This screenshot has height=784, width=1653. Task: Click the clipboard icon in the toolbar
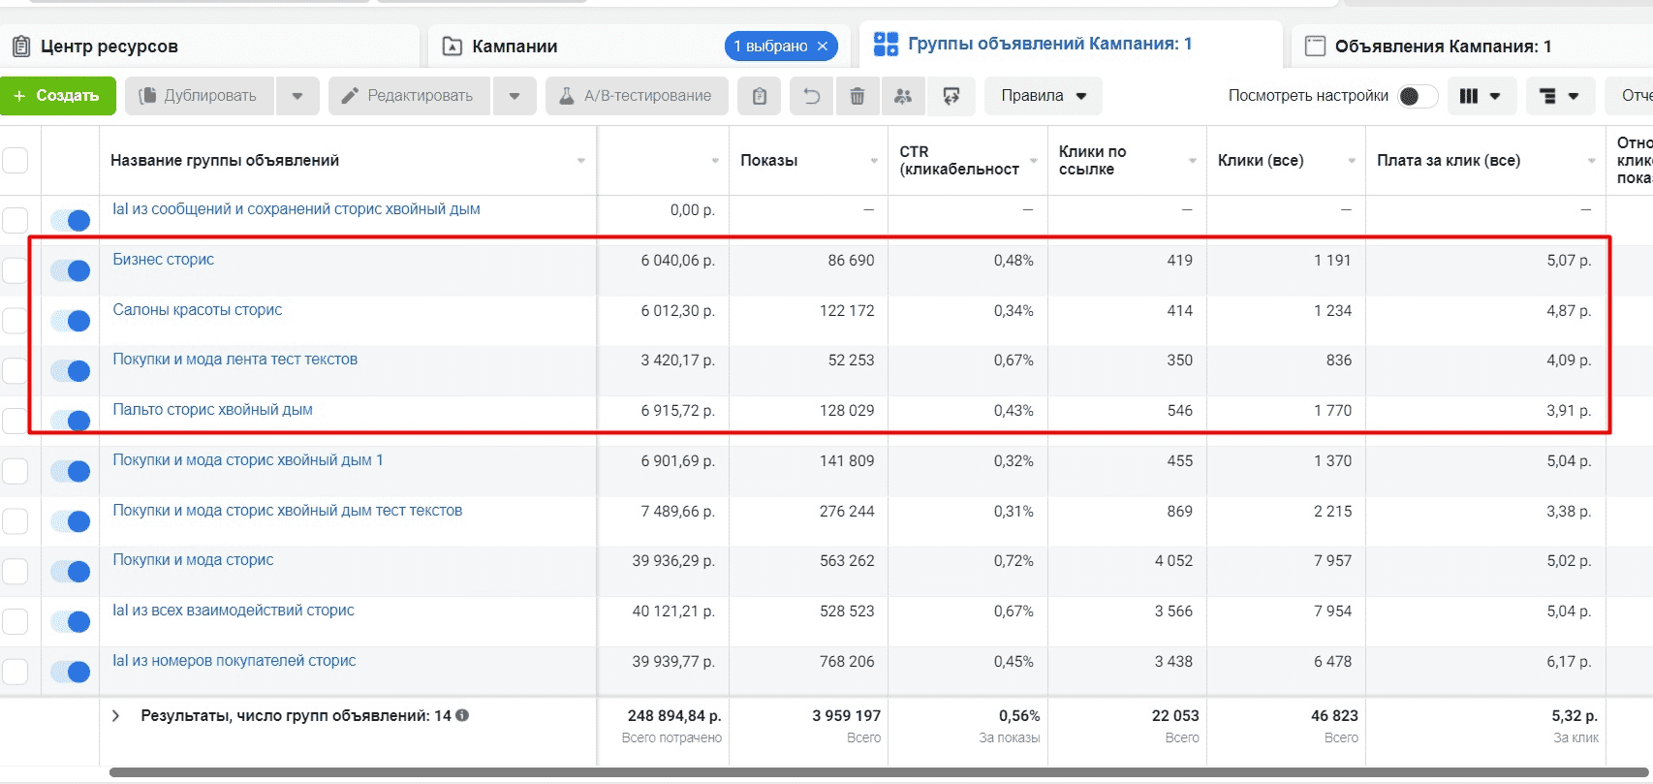pyautogui.click(x=760, y=96)
